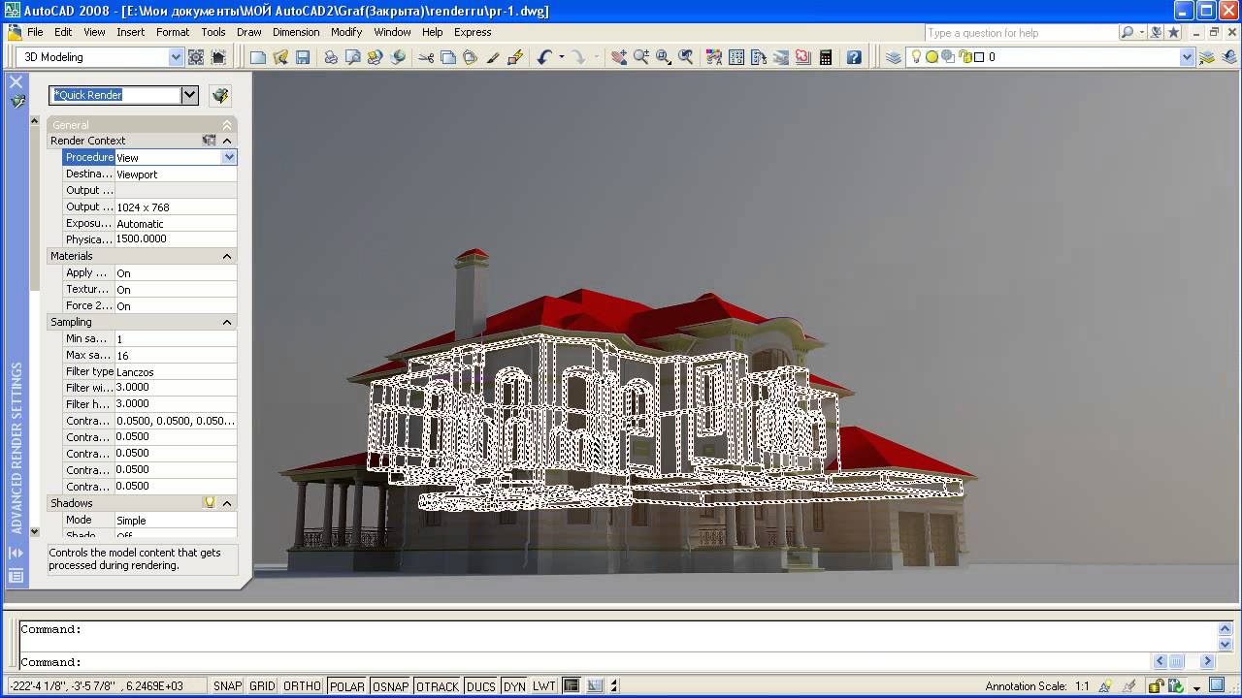Viewport: 1242px width, 698px height.
Task: Open Plot Preview from the toolbar
Action: 353,57
